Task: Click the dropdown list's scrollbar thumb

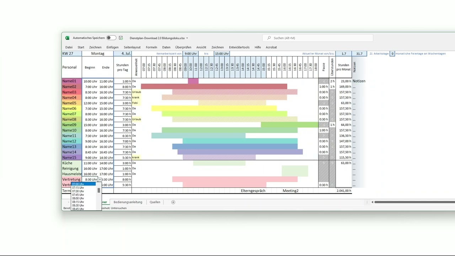Action: coord(99,190)
